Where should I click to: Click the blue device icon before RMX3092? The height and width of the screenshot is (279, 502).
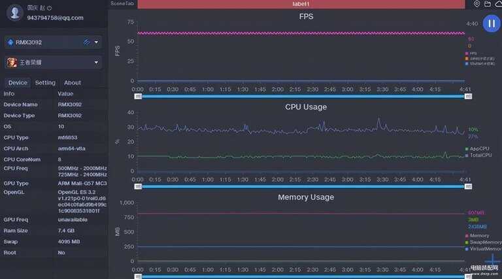pos(10,42)
